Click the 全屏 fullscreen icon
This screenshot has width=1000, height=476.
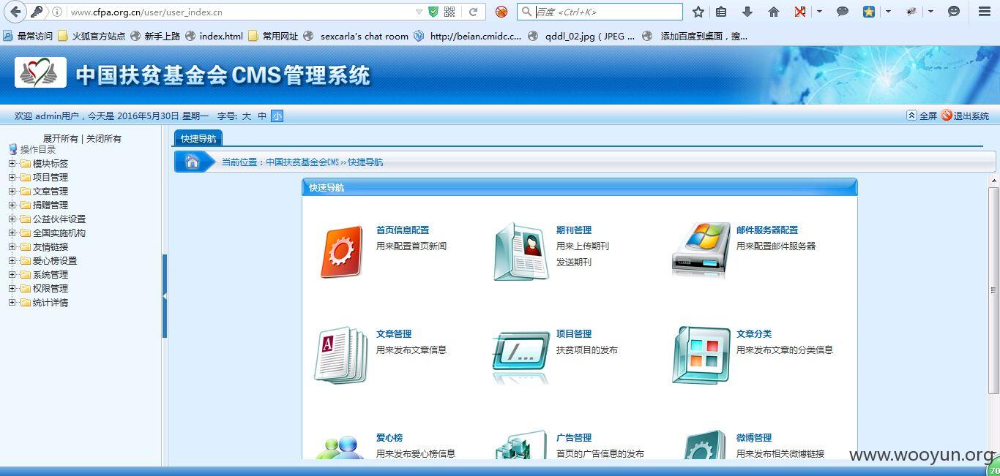tap(911, 116)
